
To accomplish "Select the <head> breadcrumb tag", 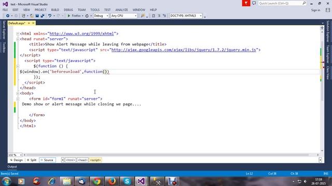I will (x=82, y=160).
